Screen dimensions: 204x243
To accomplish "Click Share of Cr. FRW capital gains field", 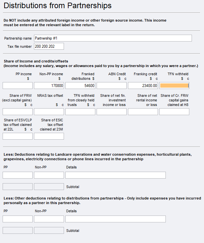I will tap(174, 112).
